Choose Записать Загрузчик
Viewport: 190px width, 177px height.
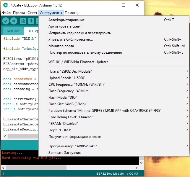[x=114, y=153]
